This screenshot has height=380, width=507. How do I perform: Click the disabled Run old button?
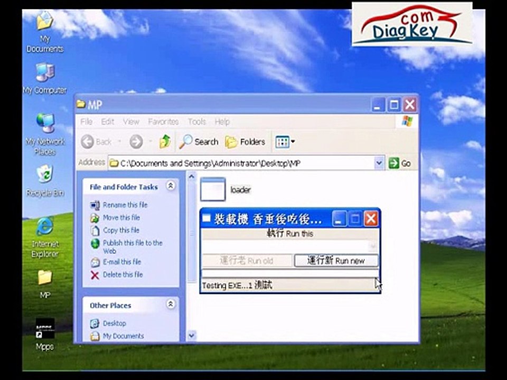[247, 260]
